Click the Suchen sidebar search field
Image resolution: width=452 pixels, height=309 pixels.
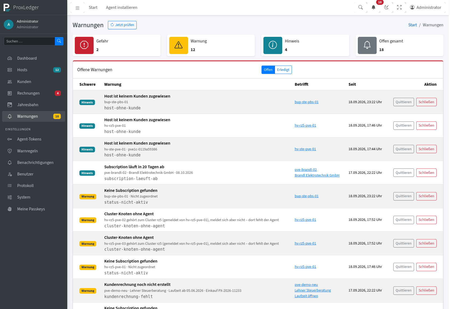click(29, 41)
